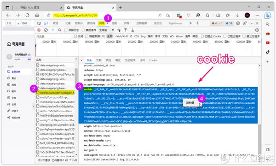276x166 pixels.
Task: Open DevTools customize ellipsis menu
Action: tap(251, 23)
